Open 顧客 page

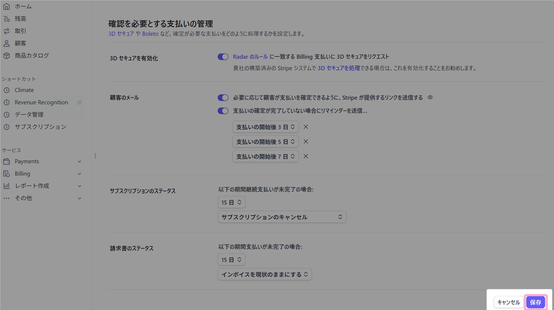coord(20,43)
